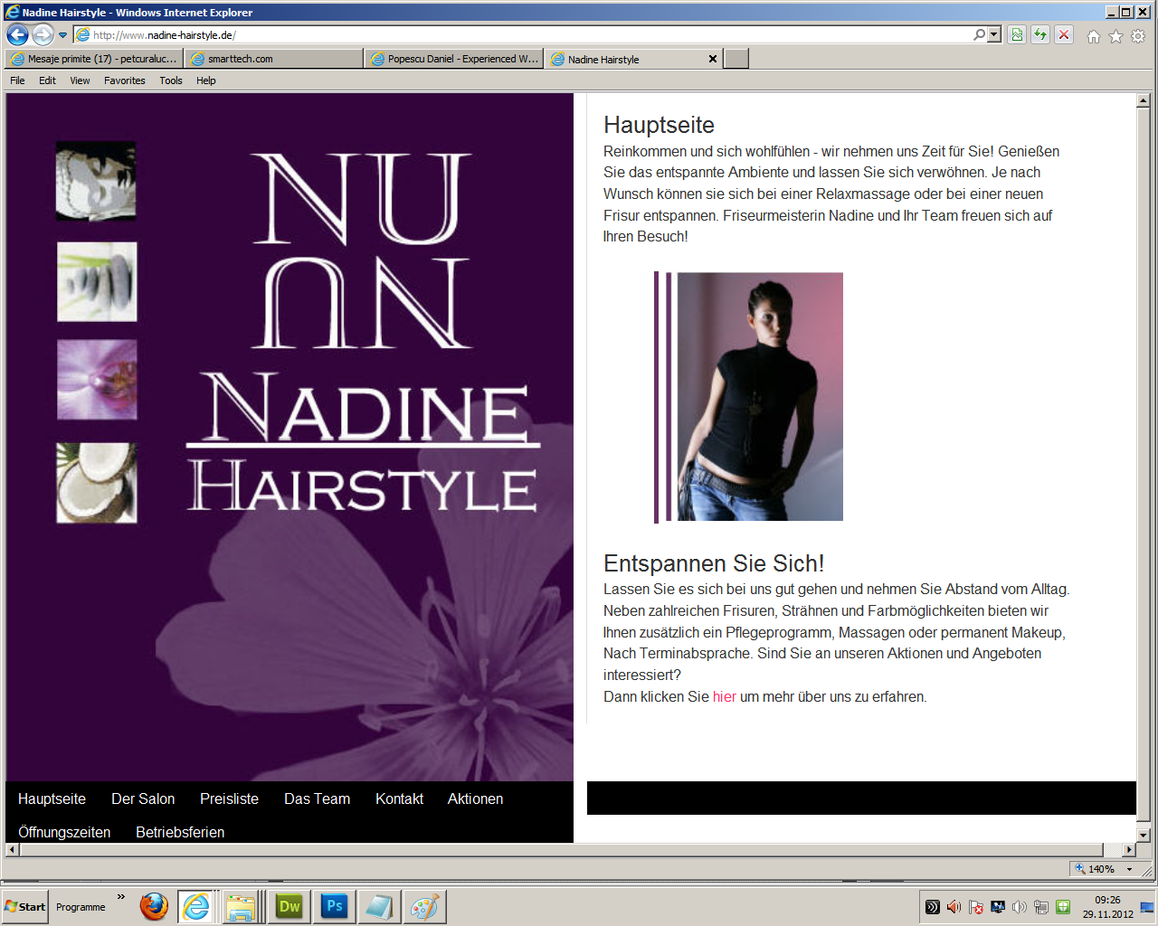Click the Stop loading X icon
The height and width of the screenshot is (926, 1158).
tap(1064, 35)
